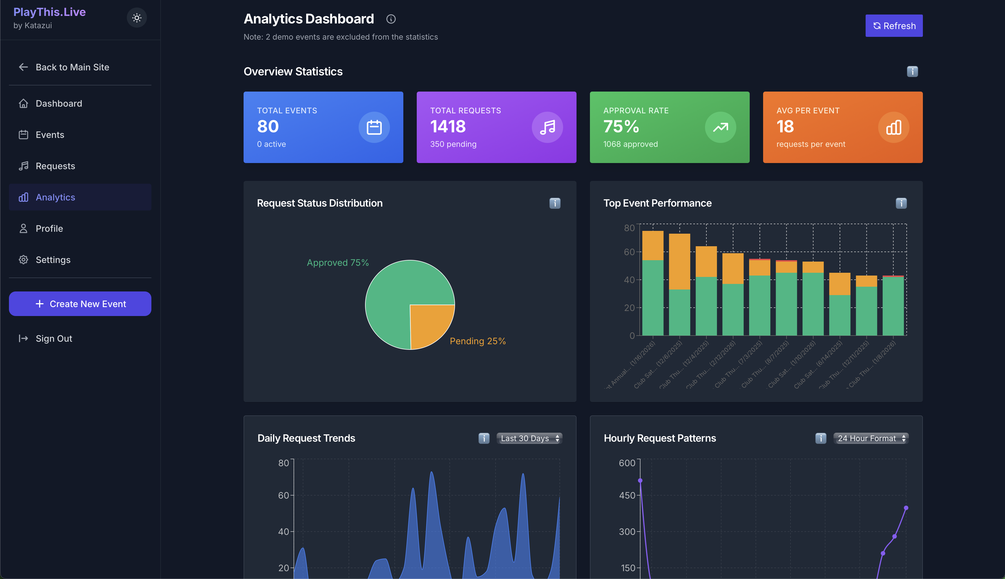Select Settings in sidebar menu
Viewport: 1005px width, 579px height.
click(x=53, y=260)
